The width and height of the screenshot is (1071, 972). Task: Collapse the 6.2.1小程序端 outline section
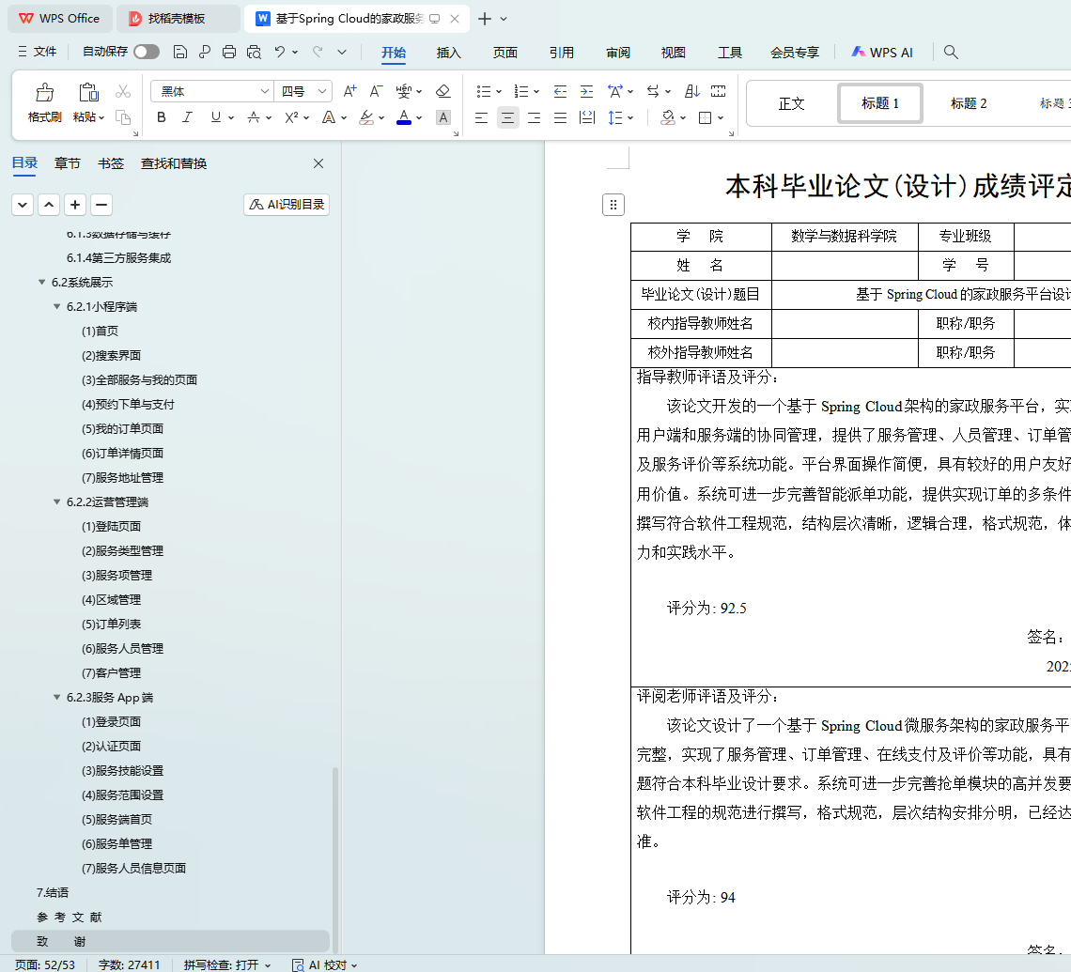[x=57, y=307]
